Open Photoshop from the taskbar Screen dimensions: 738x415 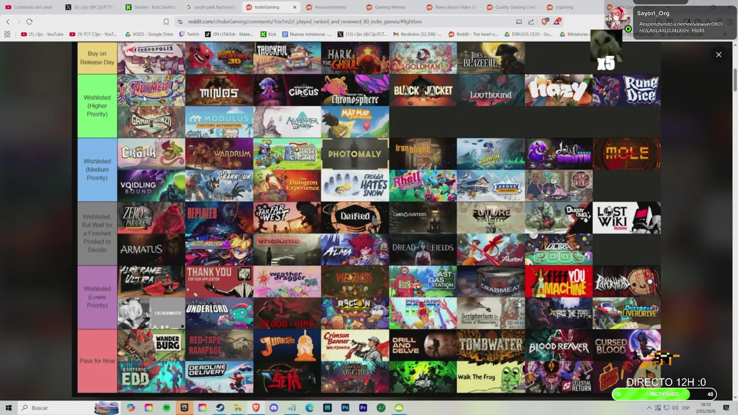click(345, 408)
